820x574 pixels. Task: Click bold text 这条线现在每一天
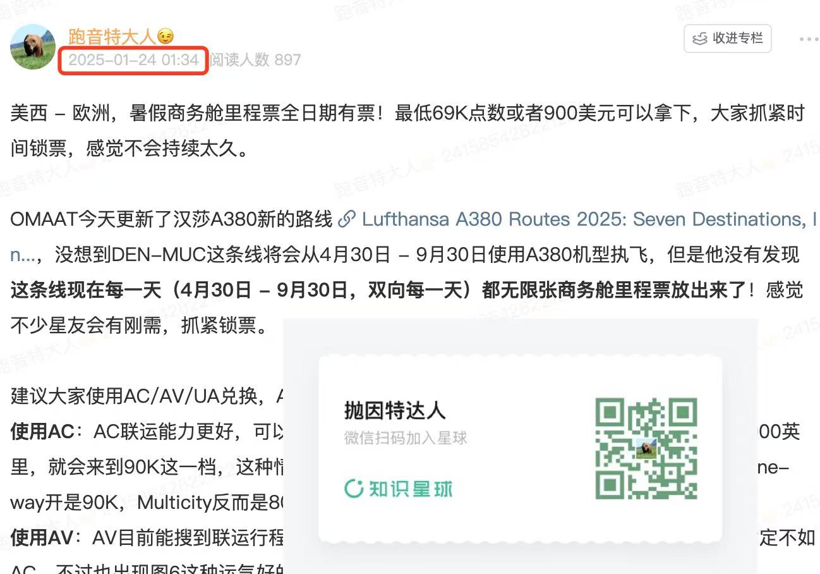(87, 290)
